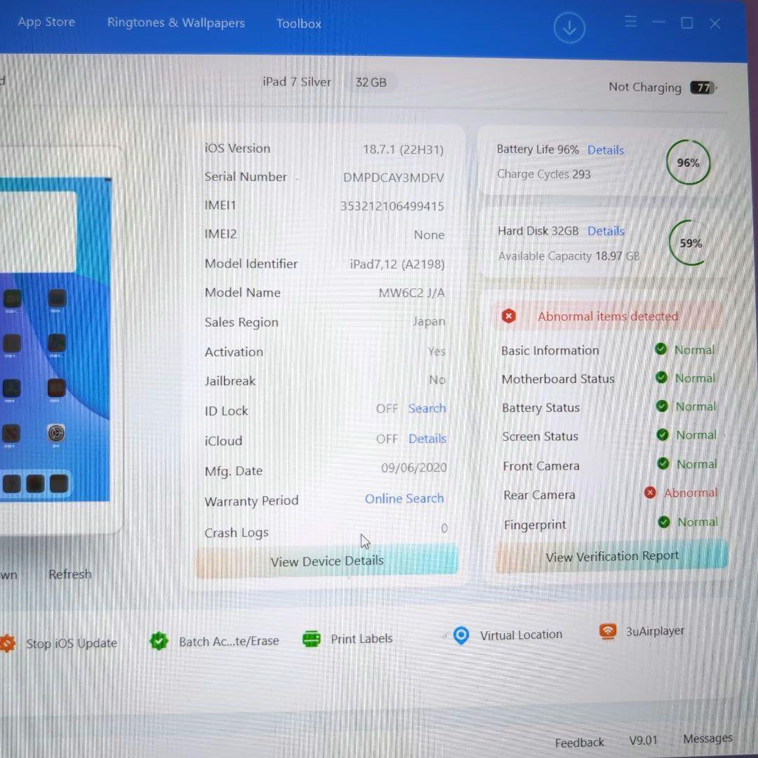This screenshot has width=758, height=758.
Task: Click the Charge Cycles 293 text
Action: [x=544, y=174]
